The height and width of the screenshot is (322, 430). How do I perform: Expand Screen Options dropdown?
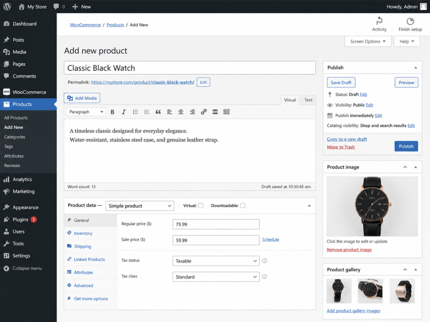(x=368, y=42)
